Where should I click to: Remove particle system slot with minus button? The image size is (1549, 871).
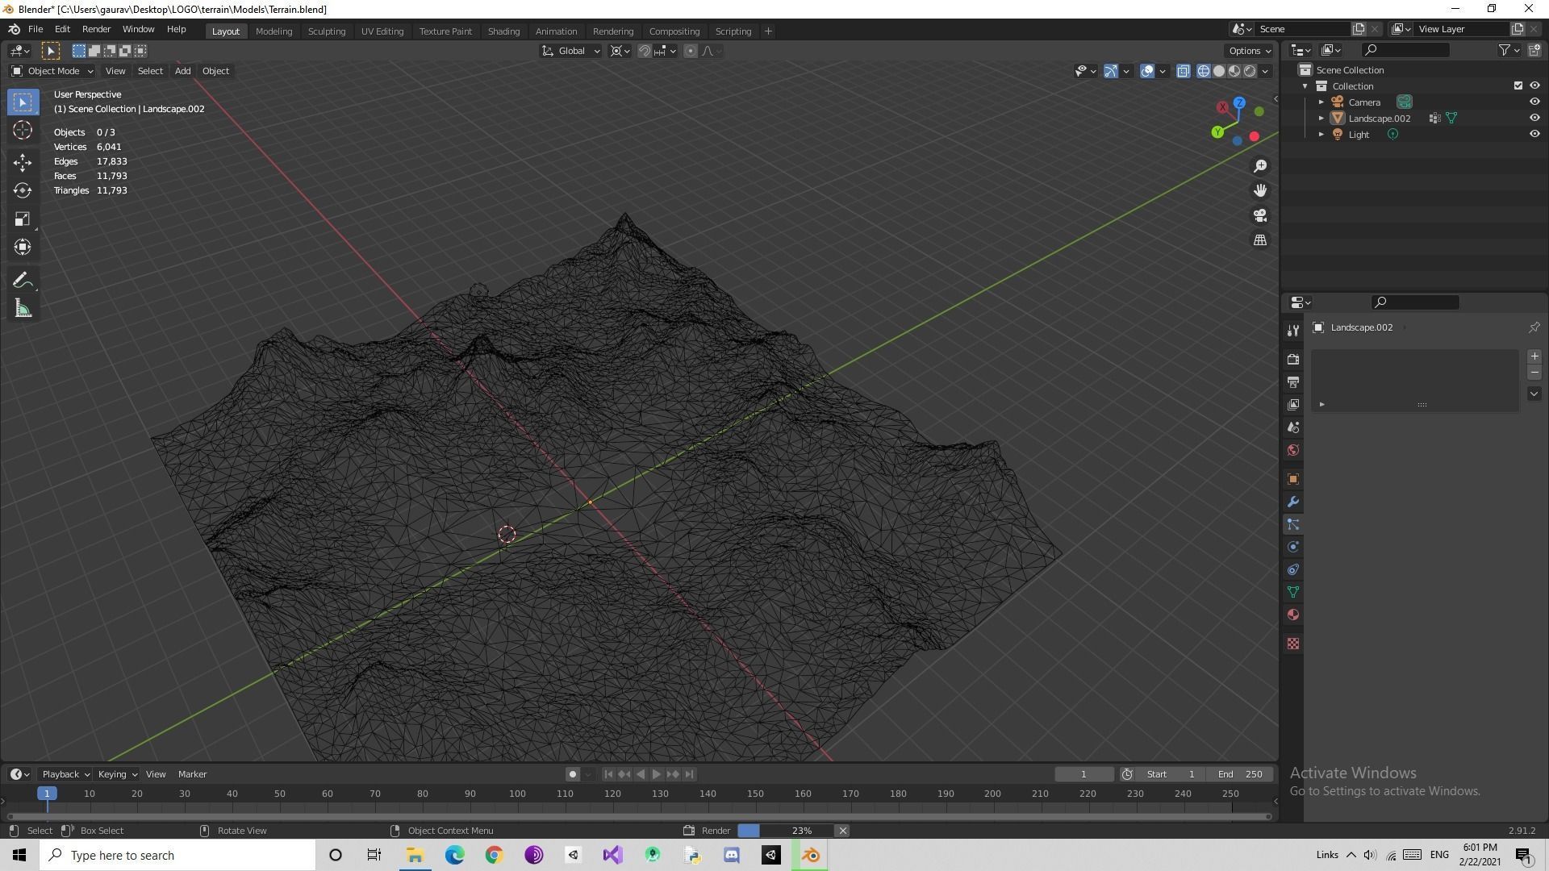pos(1534,373)
